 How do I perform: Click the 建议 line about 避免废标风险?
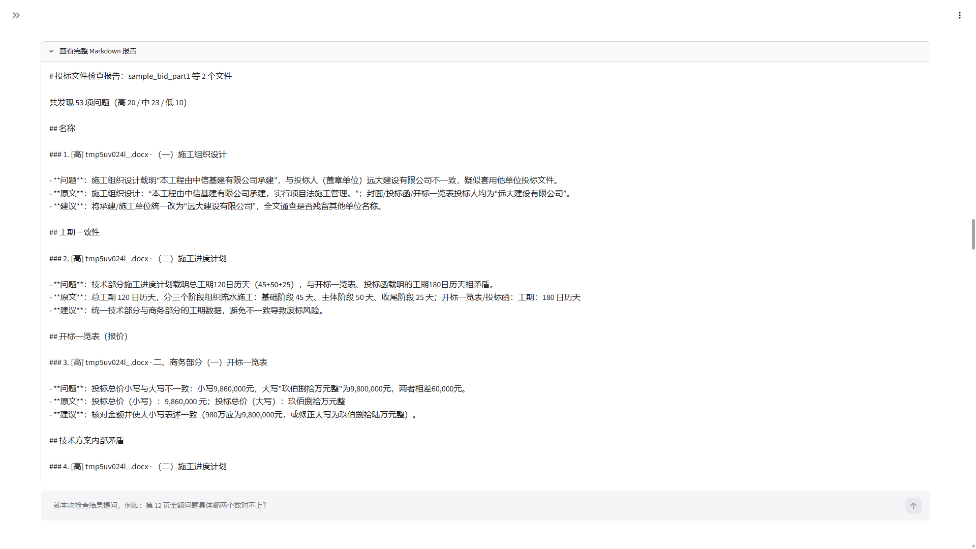tap(188, 311)
